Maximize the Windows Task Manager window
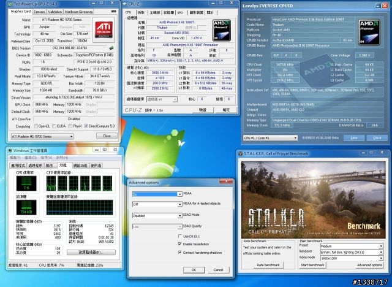The image size is (392, 287). pos(105,150)
